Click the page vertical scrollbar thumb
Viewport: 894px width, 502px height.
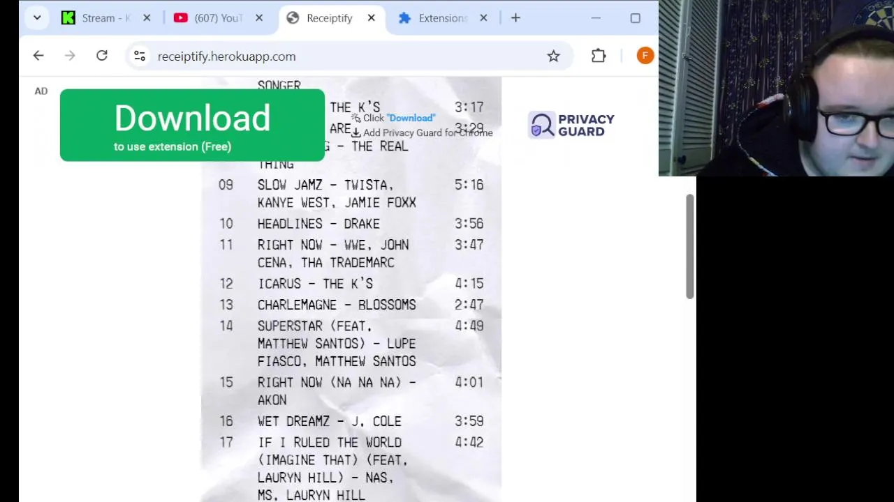point(690,247)
